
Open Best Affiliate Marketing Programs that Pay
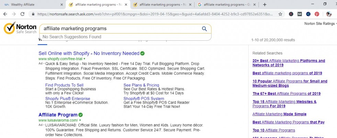tap(288, 122)
